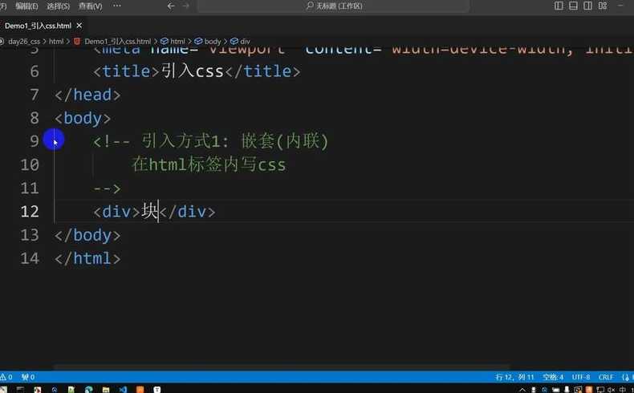Click the closing </head> tag
Image resolution: width=634 pixels, height=393 pixels.
[87, 95]
